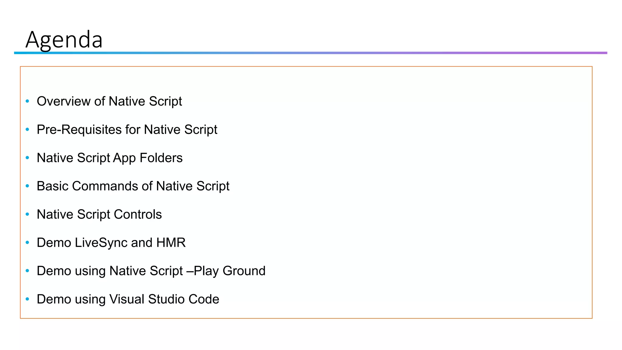Click 'Basic Commands of Native Script' text
Image resolution: width=622 pixels, height=350 pixels.
pos(133,186)
